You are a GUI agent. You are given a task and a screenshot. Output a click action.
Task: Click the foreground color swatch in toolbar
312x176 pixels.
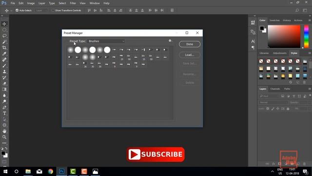pos(3,153)
